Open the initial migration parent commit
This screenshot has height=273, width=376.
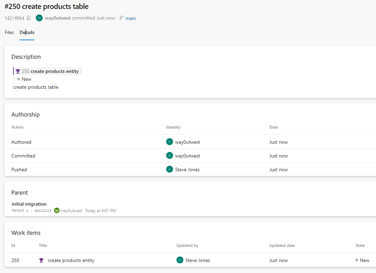tap(29, 204)
